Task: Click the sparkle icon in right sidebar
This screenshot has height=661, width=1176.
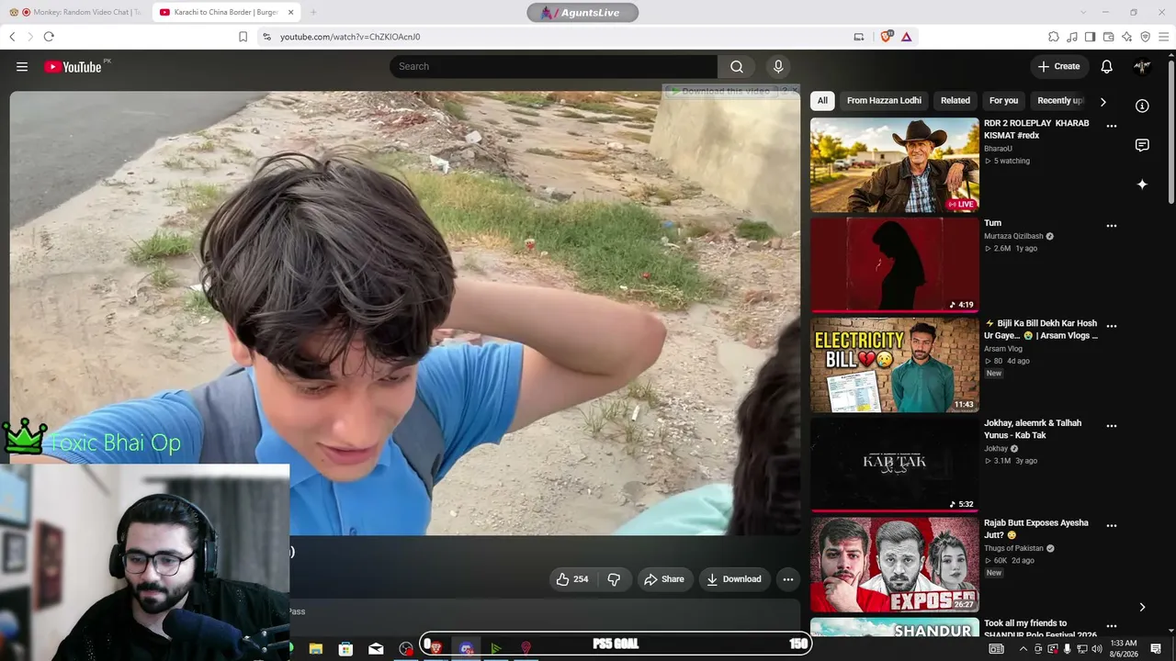Action: point(1142,185)
